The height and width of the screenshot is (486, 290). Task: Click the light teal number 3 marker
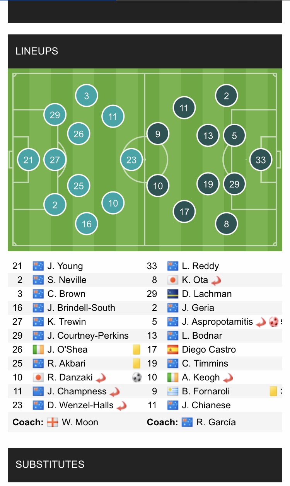point(87,96)
